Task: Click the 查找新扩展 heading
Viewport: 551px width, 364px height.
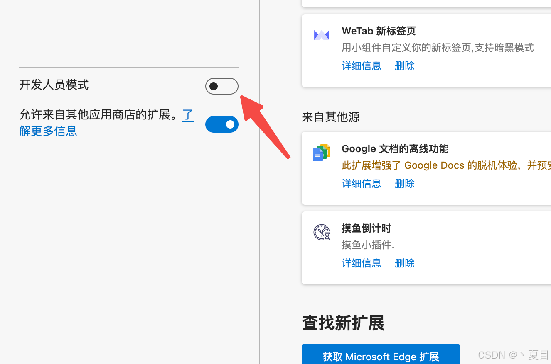Action: pos(343,323)
